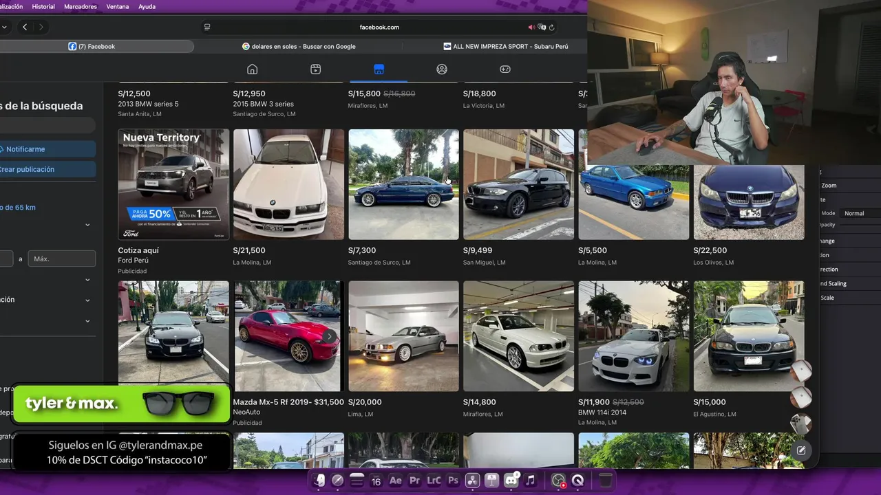This screenshot has width=881, height=495.
Task: Click the 65 km radius link
Action: (x=19, y=207)
